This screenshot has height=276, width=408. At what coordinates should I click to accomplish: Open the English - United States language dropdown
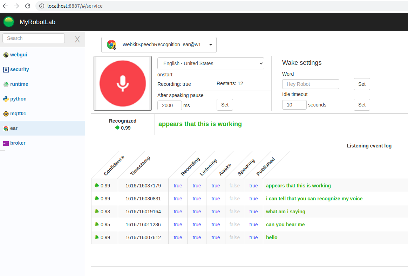[x=211, y=63]
